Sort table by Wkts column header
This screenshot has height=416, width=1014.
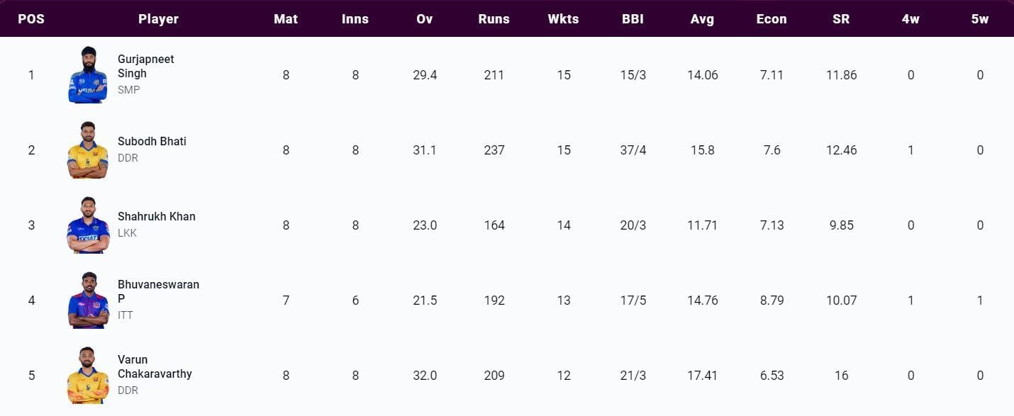(563, 19)
